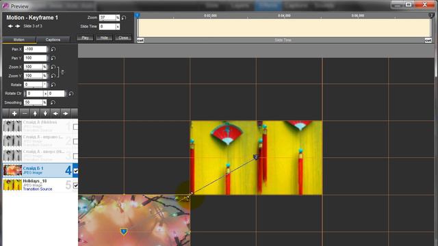Click the preview Zoom input field
This screenshot has width=438, height=246.
[x=107, y=18]
